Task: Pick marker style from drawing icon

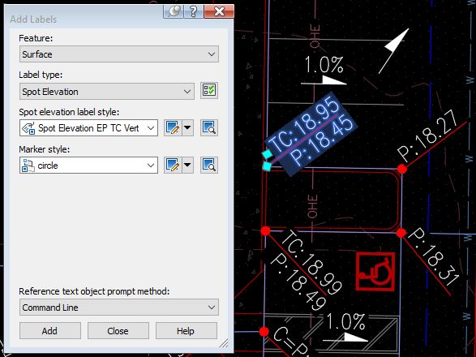Action: (x=209, y=165)
